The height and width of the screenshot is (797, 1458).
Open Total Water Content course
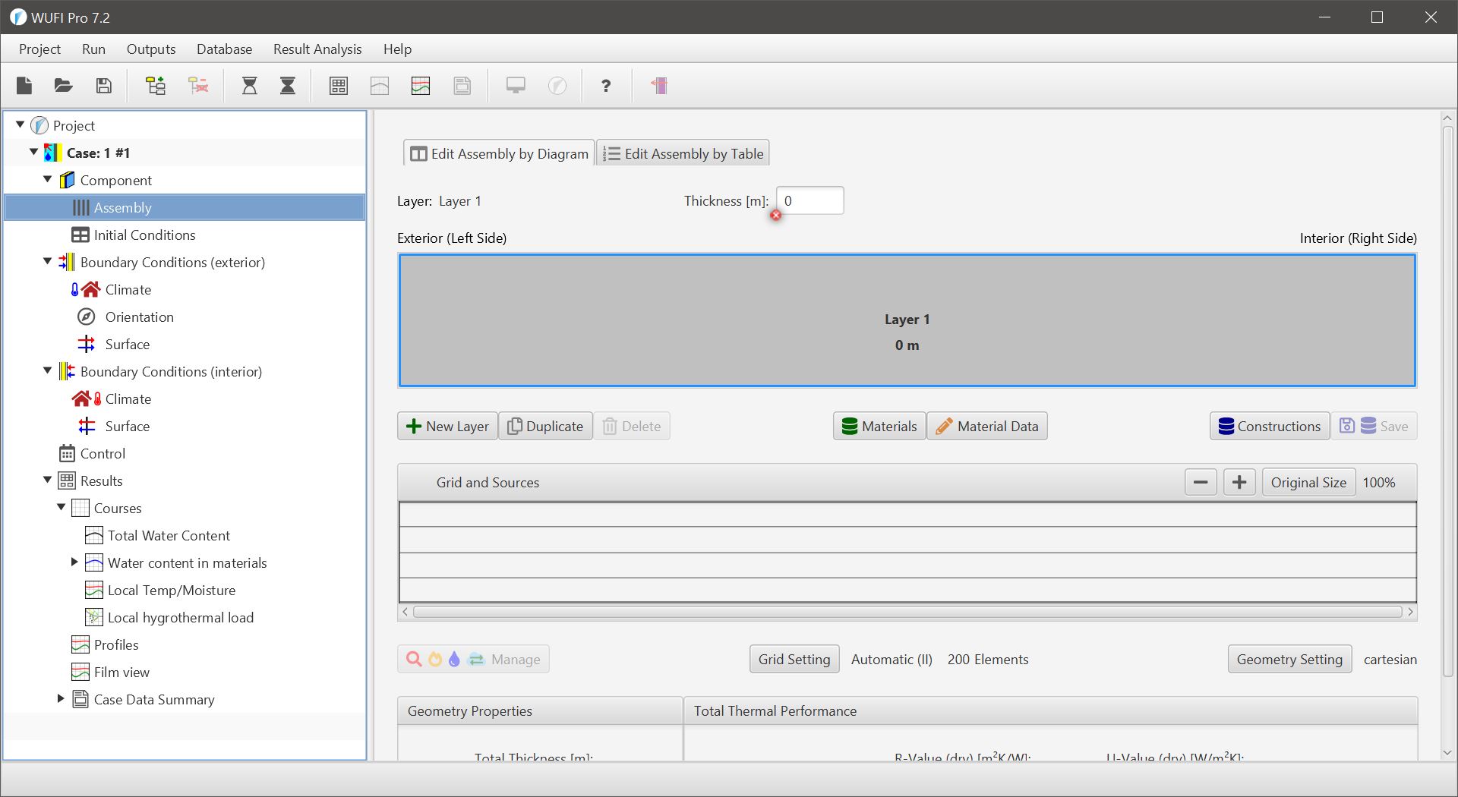169,536
